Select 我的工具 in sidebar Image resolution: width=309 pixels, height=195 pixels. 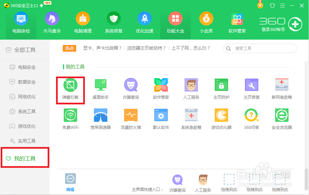coord(25,158)
